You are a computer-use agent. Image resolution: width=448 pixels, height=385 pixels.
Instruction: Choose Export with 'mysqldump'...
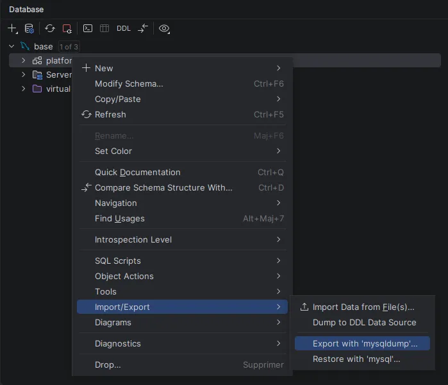(362, 343)
